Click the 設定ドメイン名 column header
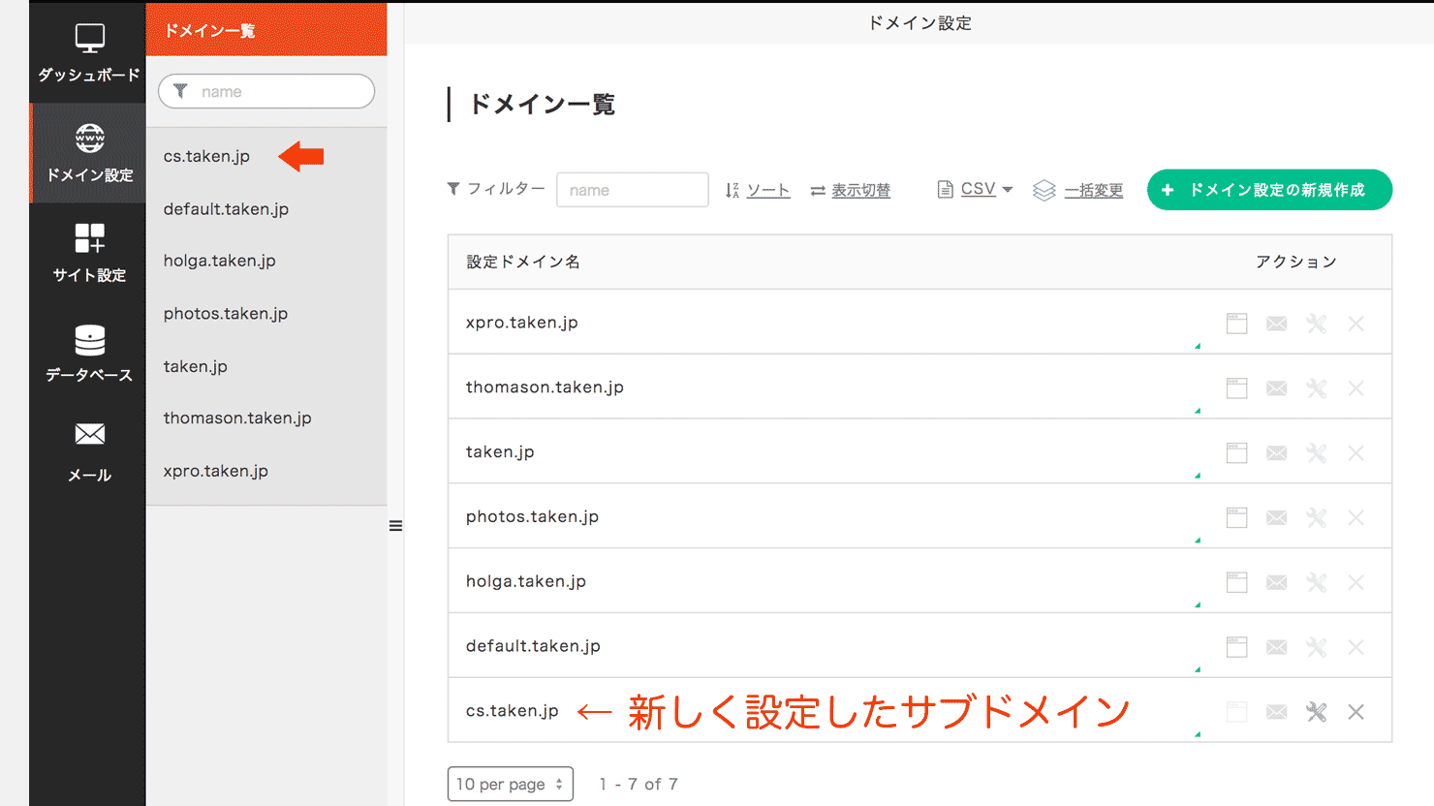The image size is (1434, 806). (x=523, y=262)
